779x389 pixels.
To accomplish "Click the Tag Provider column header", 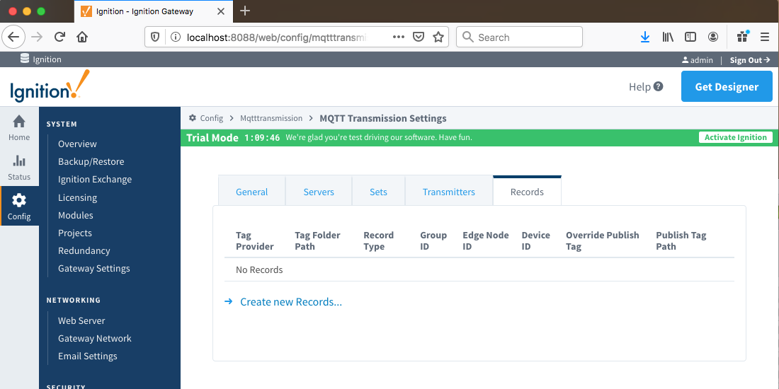I will 255,240.
